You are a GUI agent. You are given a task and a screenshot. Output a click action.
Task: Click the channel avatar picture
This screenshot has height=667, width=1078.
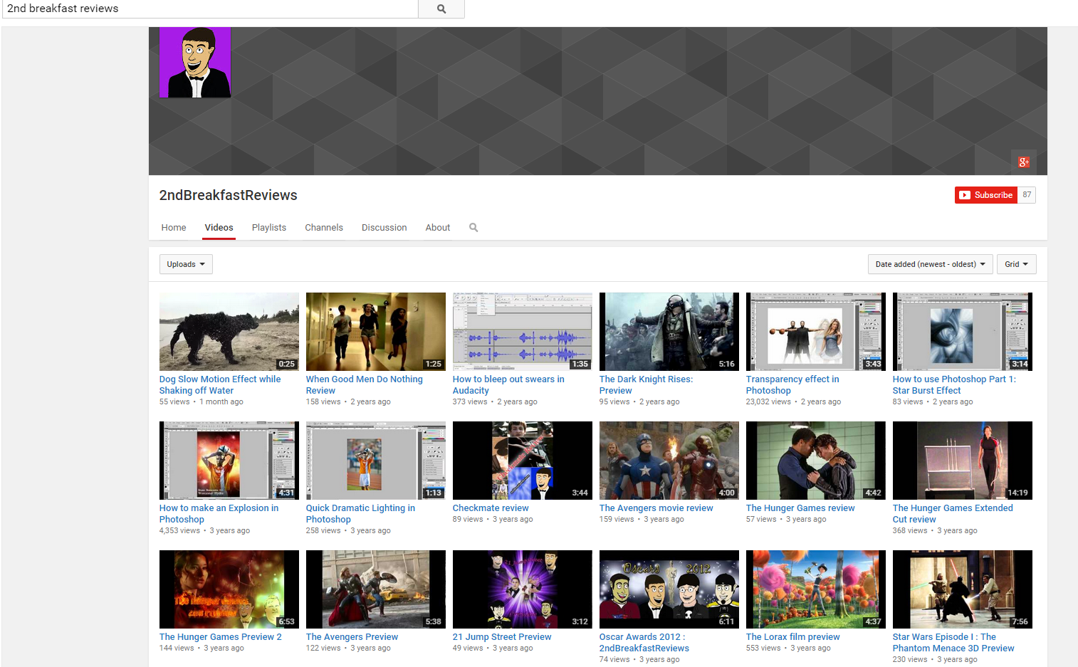click(x=195, y=63)
